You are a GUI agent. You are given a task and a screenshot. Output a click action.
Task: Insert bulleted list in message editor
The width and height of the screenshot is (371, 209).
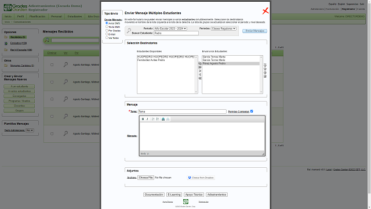pyautogui.click(x=158, y=119)
